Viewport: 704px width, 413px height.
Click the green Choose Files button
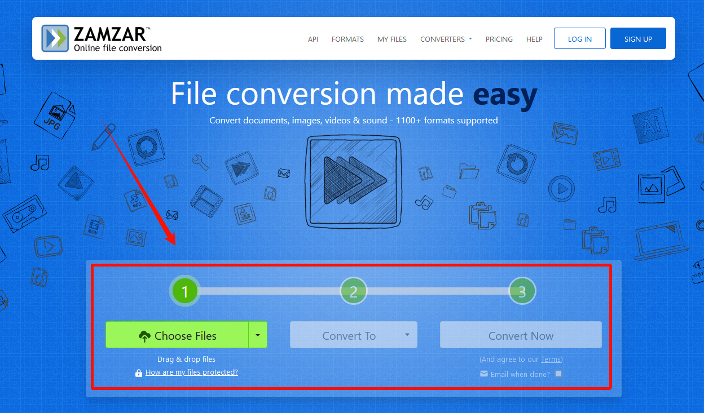point(177,335)
